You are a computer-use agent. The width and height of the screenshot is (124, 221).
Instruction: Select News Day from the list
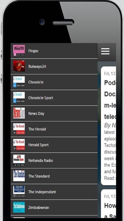(54, 113)
